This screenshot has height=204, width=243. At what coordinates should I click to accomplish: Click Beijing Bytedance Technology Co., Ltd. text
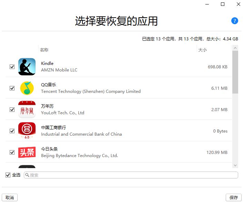79,155
